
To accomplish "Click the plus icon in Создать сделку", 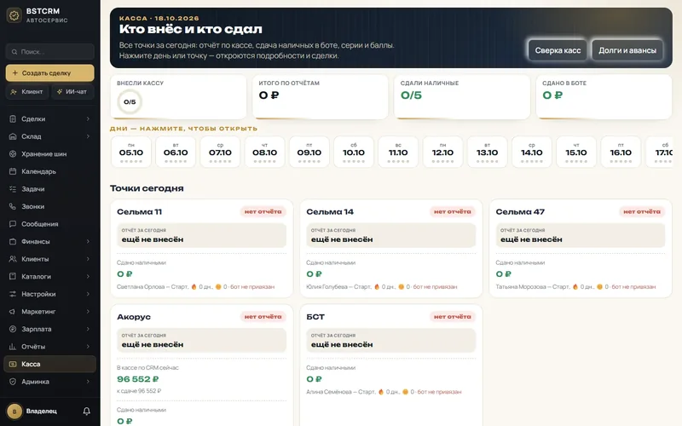I will tap(14, 73).
